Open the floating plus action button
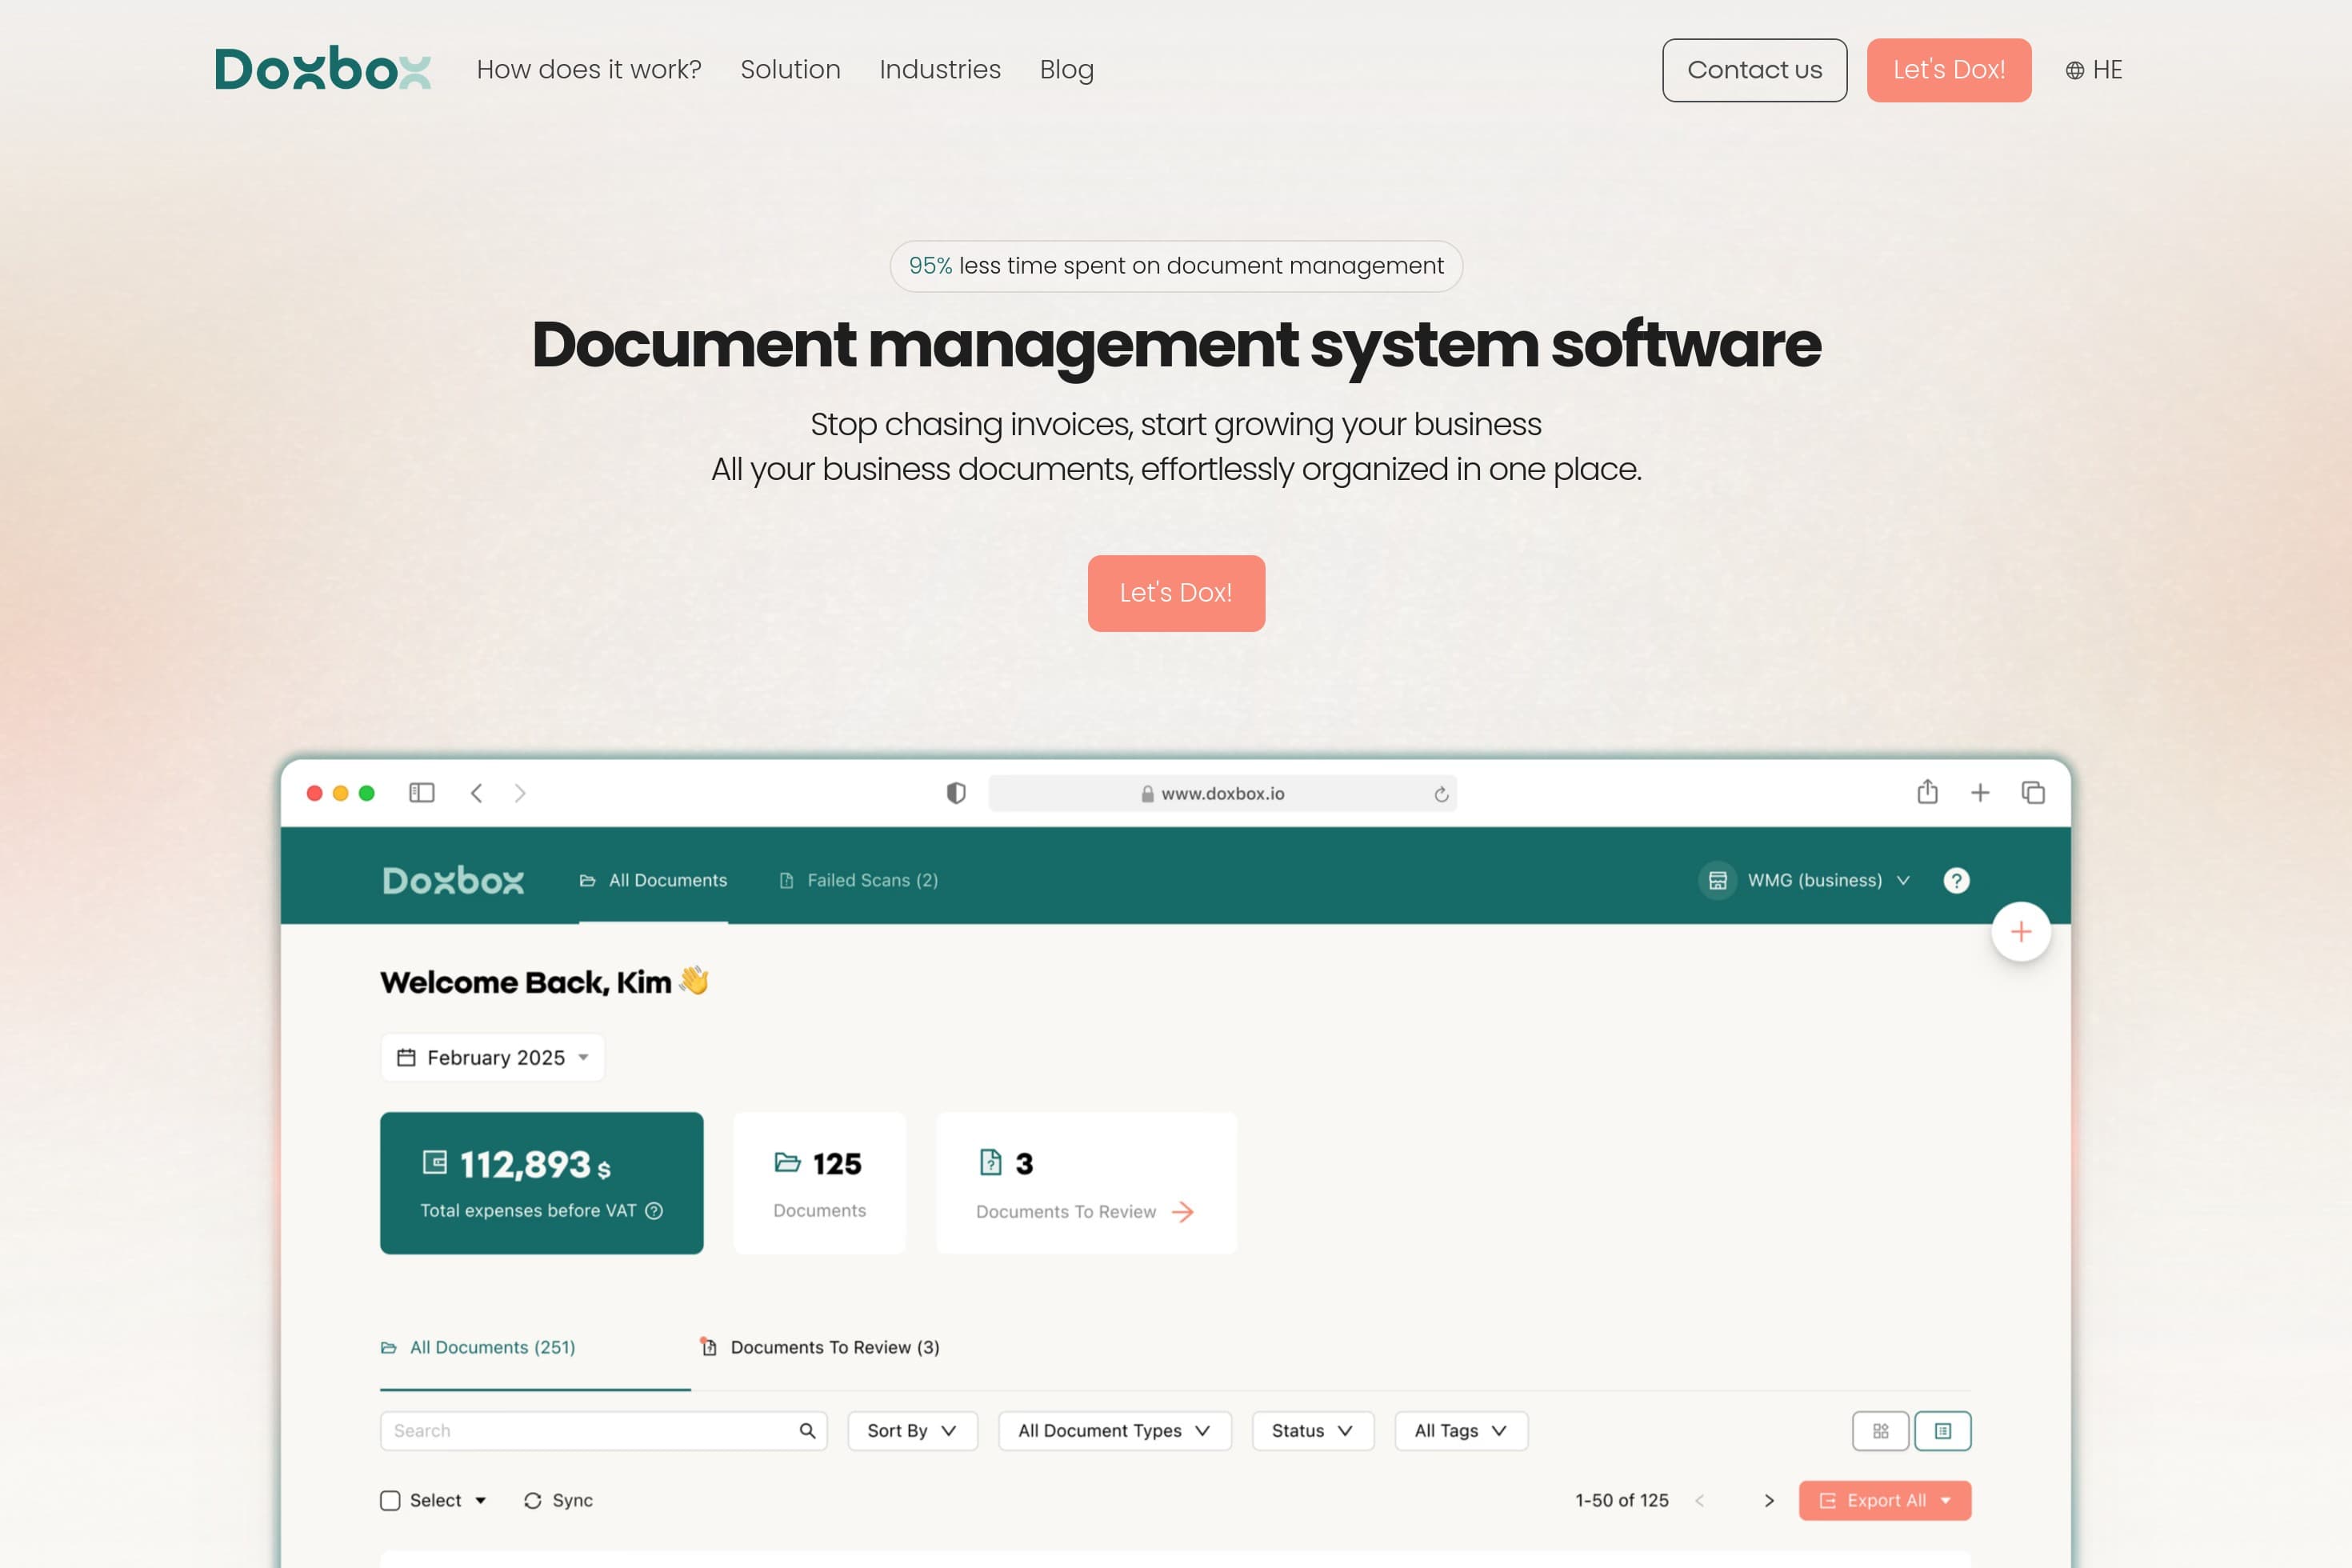The width and height of the screenshot is (2352, 1568). click(x=2021, y=931)
